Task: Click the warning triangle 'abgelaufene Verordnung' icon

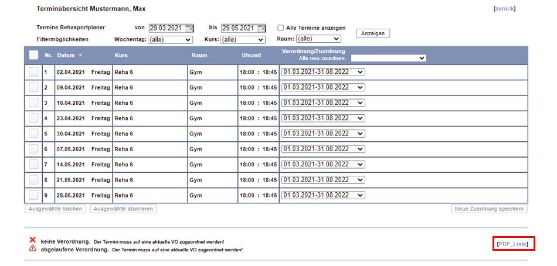Action: coord(33,248)
